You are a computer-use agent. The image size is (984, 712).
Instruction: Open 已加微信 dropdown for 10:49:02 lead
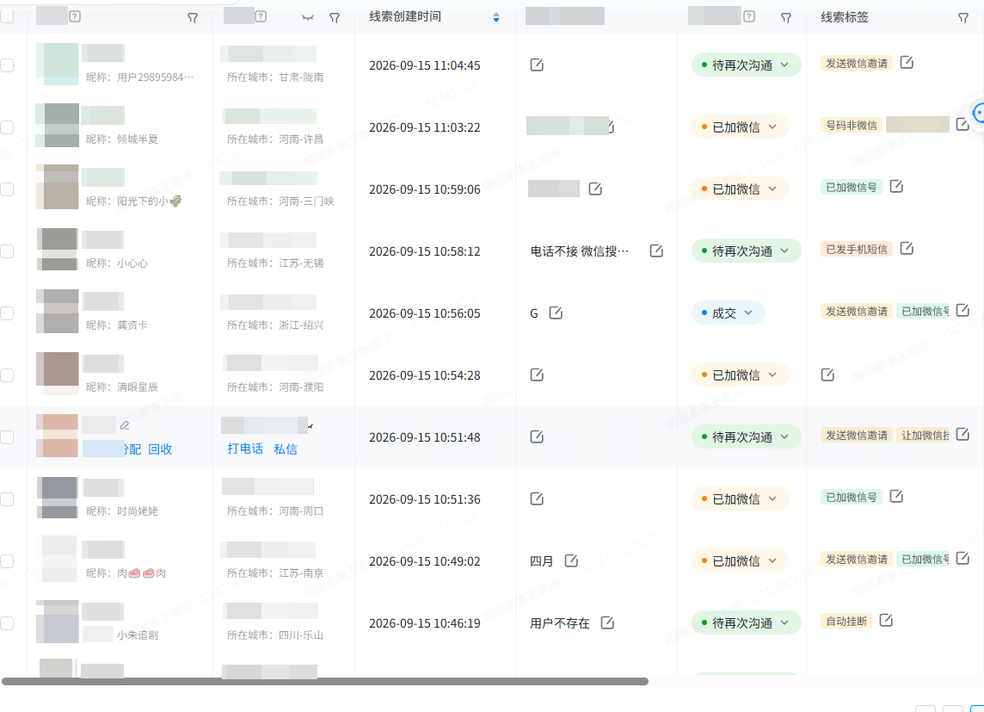[741, 560]
